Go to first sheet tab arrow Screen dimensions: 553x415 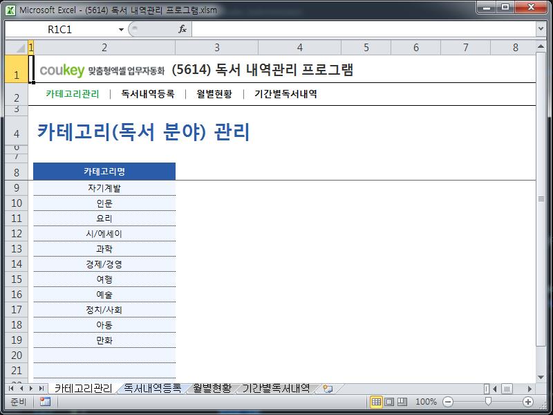pos(11,389)
